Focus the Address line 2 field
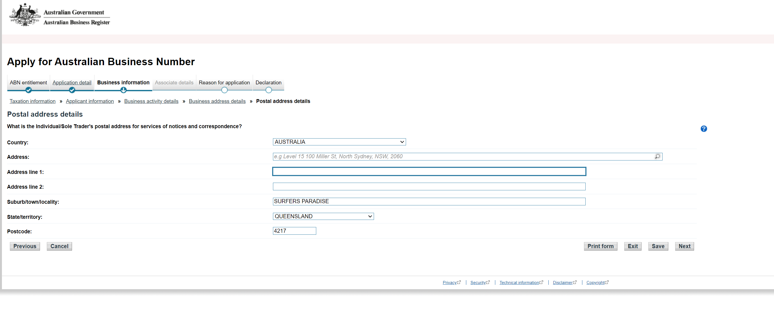Screen dimensions: 774x333 [429, 187]
